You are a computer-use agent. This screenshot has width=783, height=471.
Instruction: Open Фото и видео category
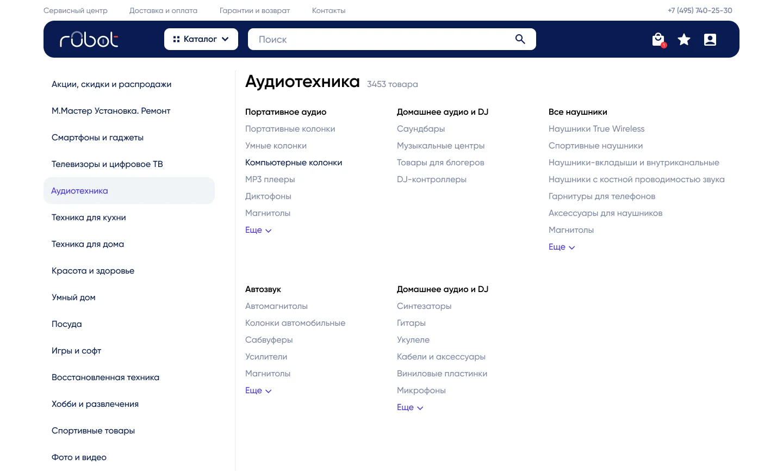tap(79, 457)
